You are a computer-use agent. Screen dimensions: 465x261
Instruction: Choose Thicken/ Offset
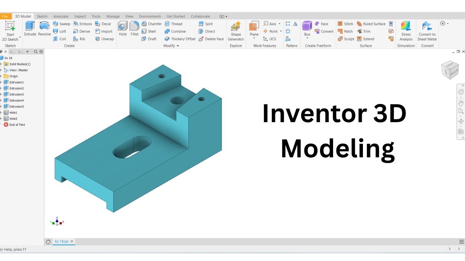[180, 39]
